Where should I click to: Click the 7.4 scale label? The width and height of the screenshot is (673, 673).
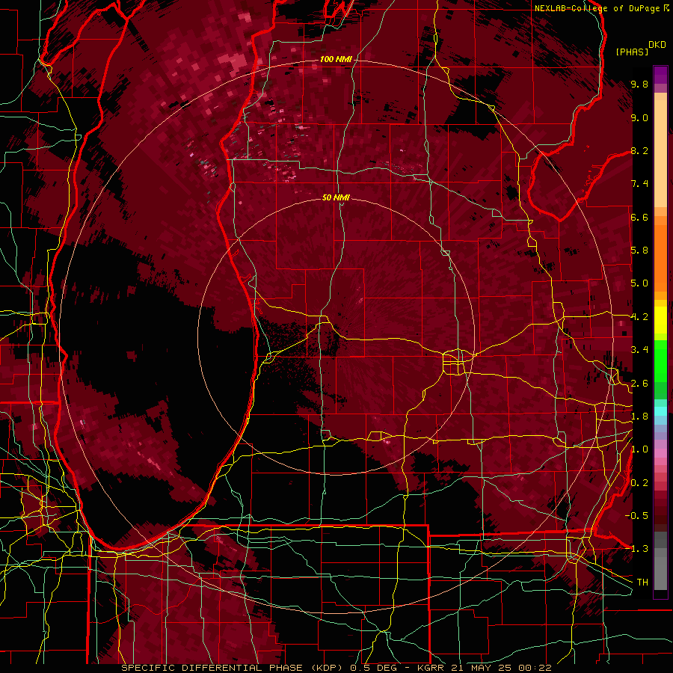tap(639, 184)
